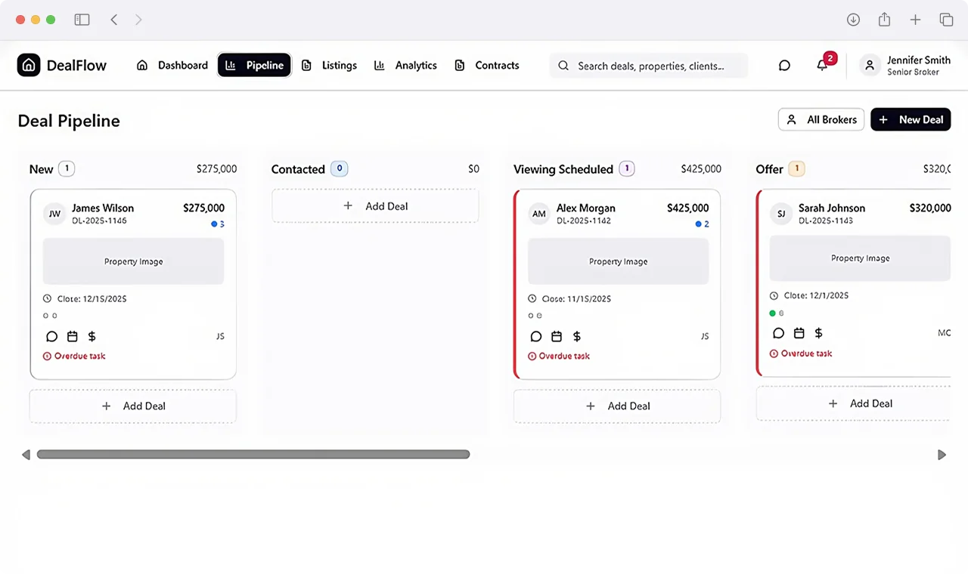The height and width of the screenshot is (574, 968).
Task: Click Overdue task on James Wilson card
Action: click(74, 356)
